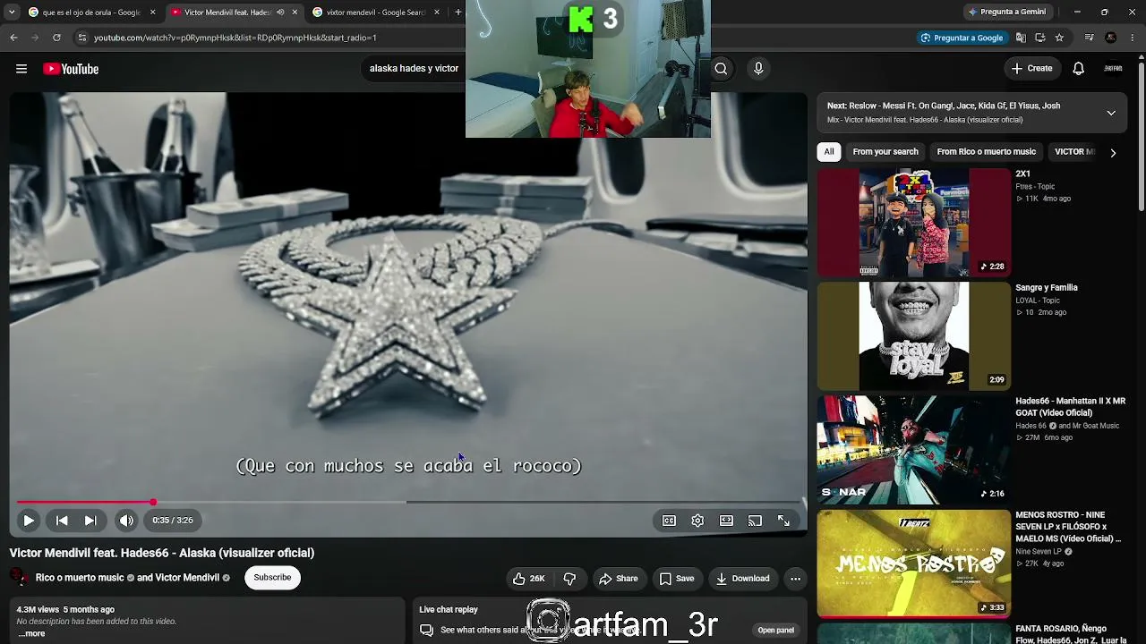Subscribe to Rico o muerto music

click(x=272, y=578)
